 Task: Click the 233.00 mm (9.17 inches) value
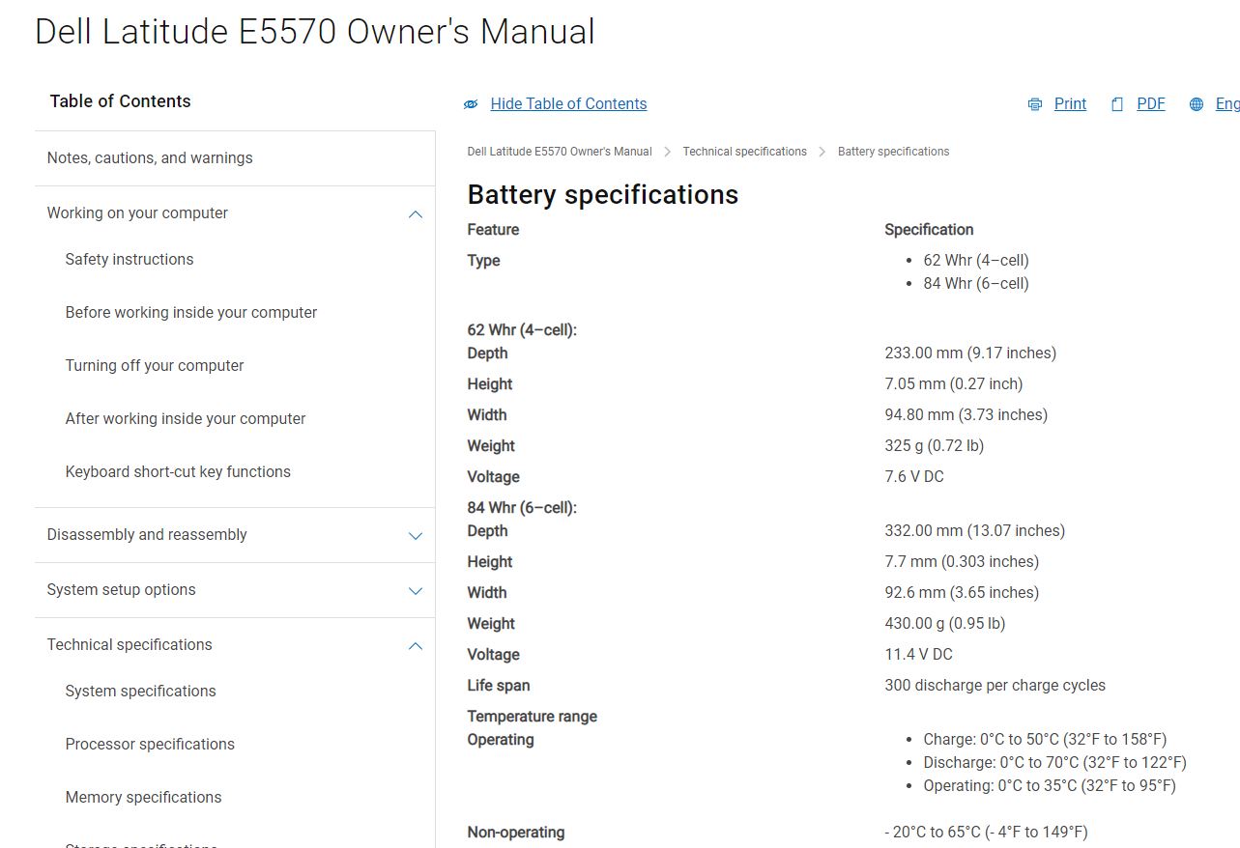(970, 353)
